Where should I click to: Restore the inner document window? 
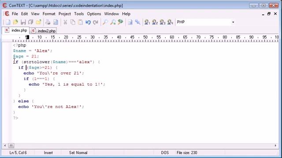tap(269, 14)
